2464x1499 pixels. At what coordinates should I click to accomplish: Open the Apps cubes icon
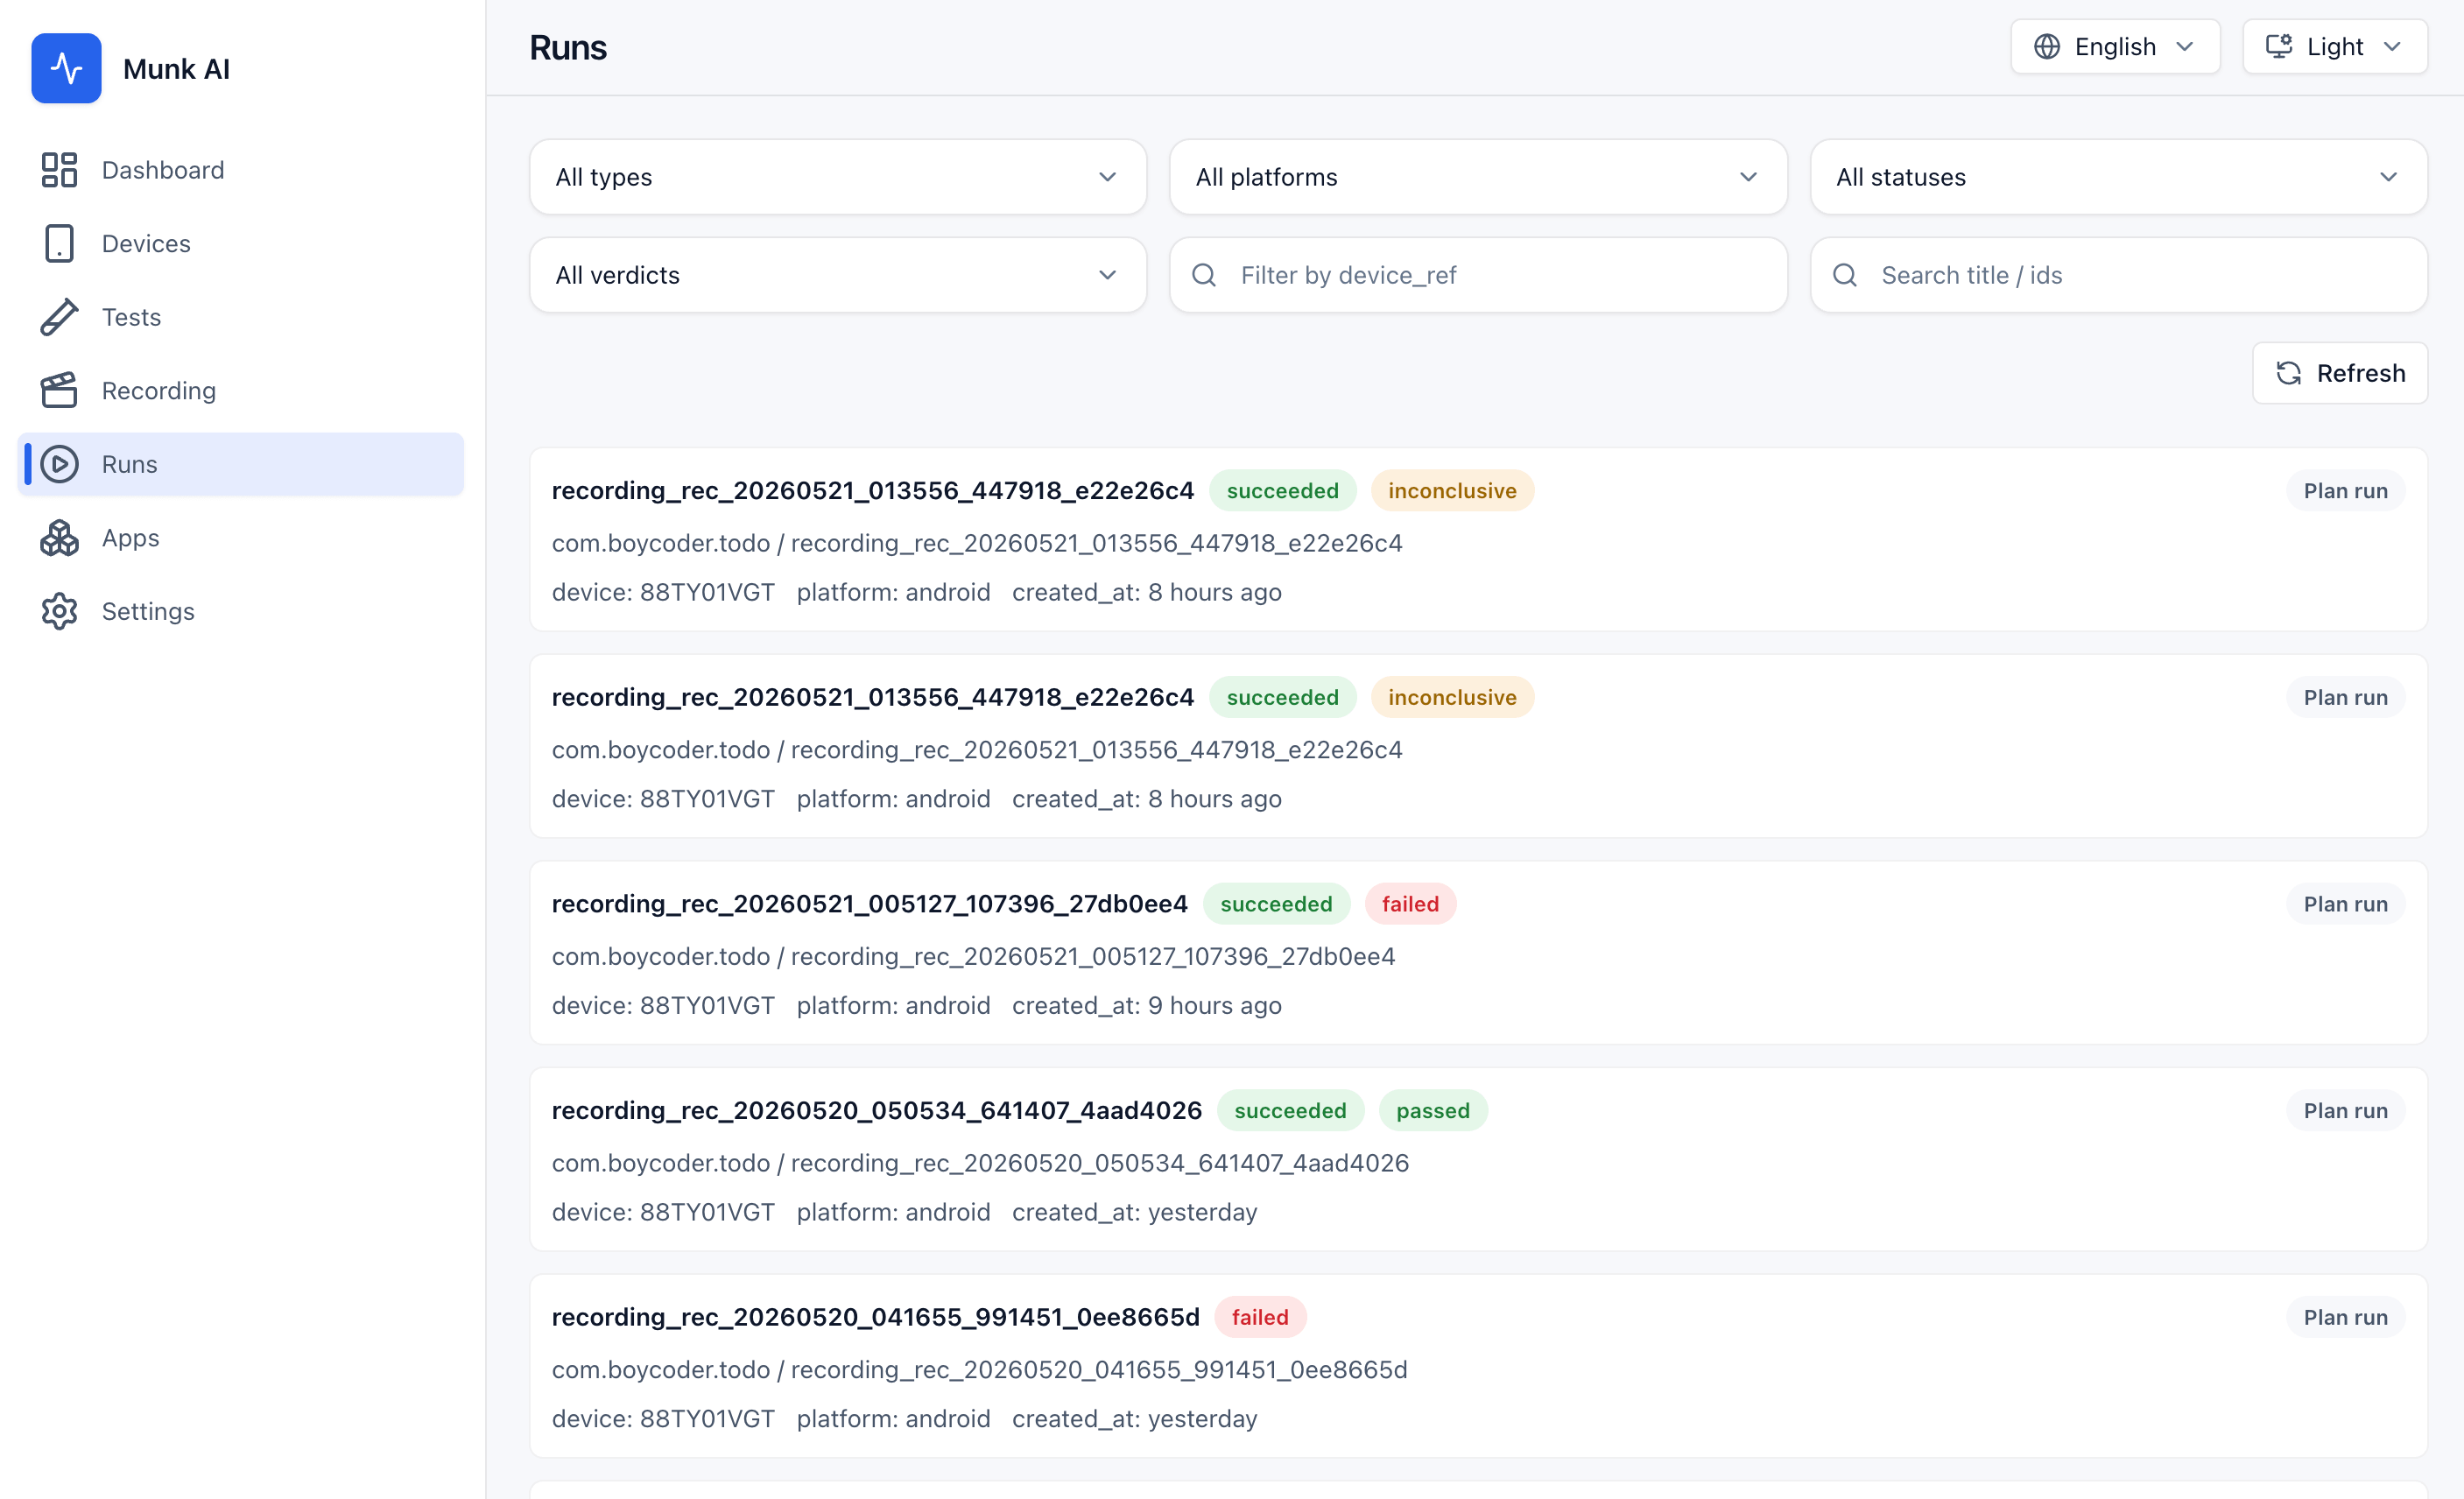59,537
